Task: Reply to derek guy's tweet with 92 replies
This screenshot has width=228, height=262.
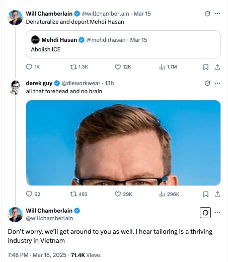Action: (x=33, y=194)
